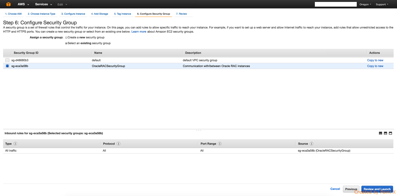Open the Learn more link about security groups
Image resolution: width=397 pixels, height=196 pixels.
coord(139,31)
